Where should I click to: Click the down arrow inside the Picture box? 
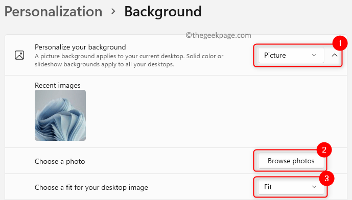tap(314, 55)
